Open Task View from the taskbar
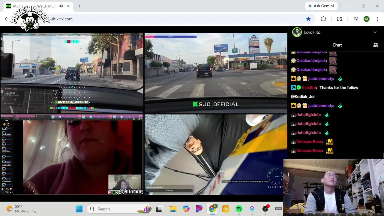Screen dimensions: 384x216 (159, 209)
